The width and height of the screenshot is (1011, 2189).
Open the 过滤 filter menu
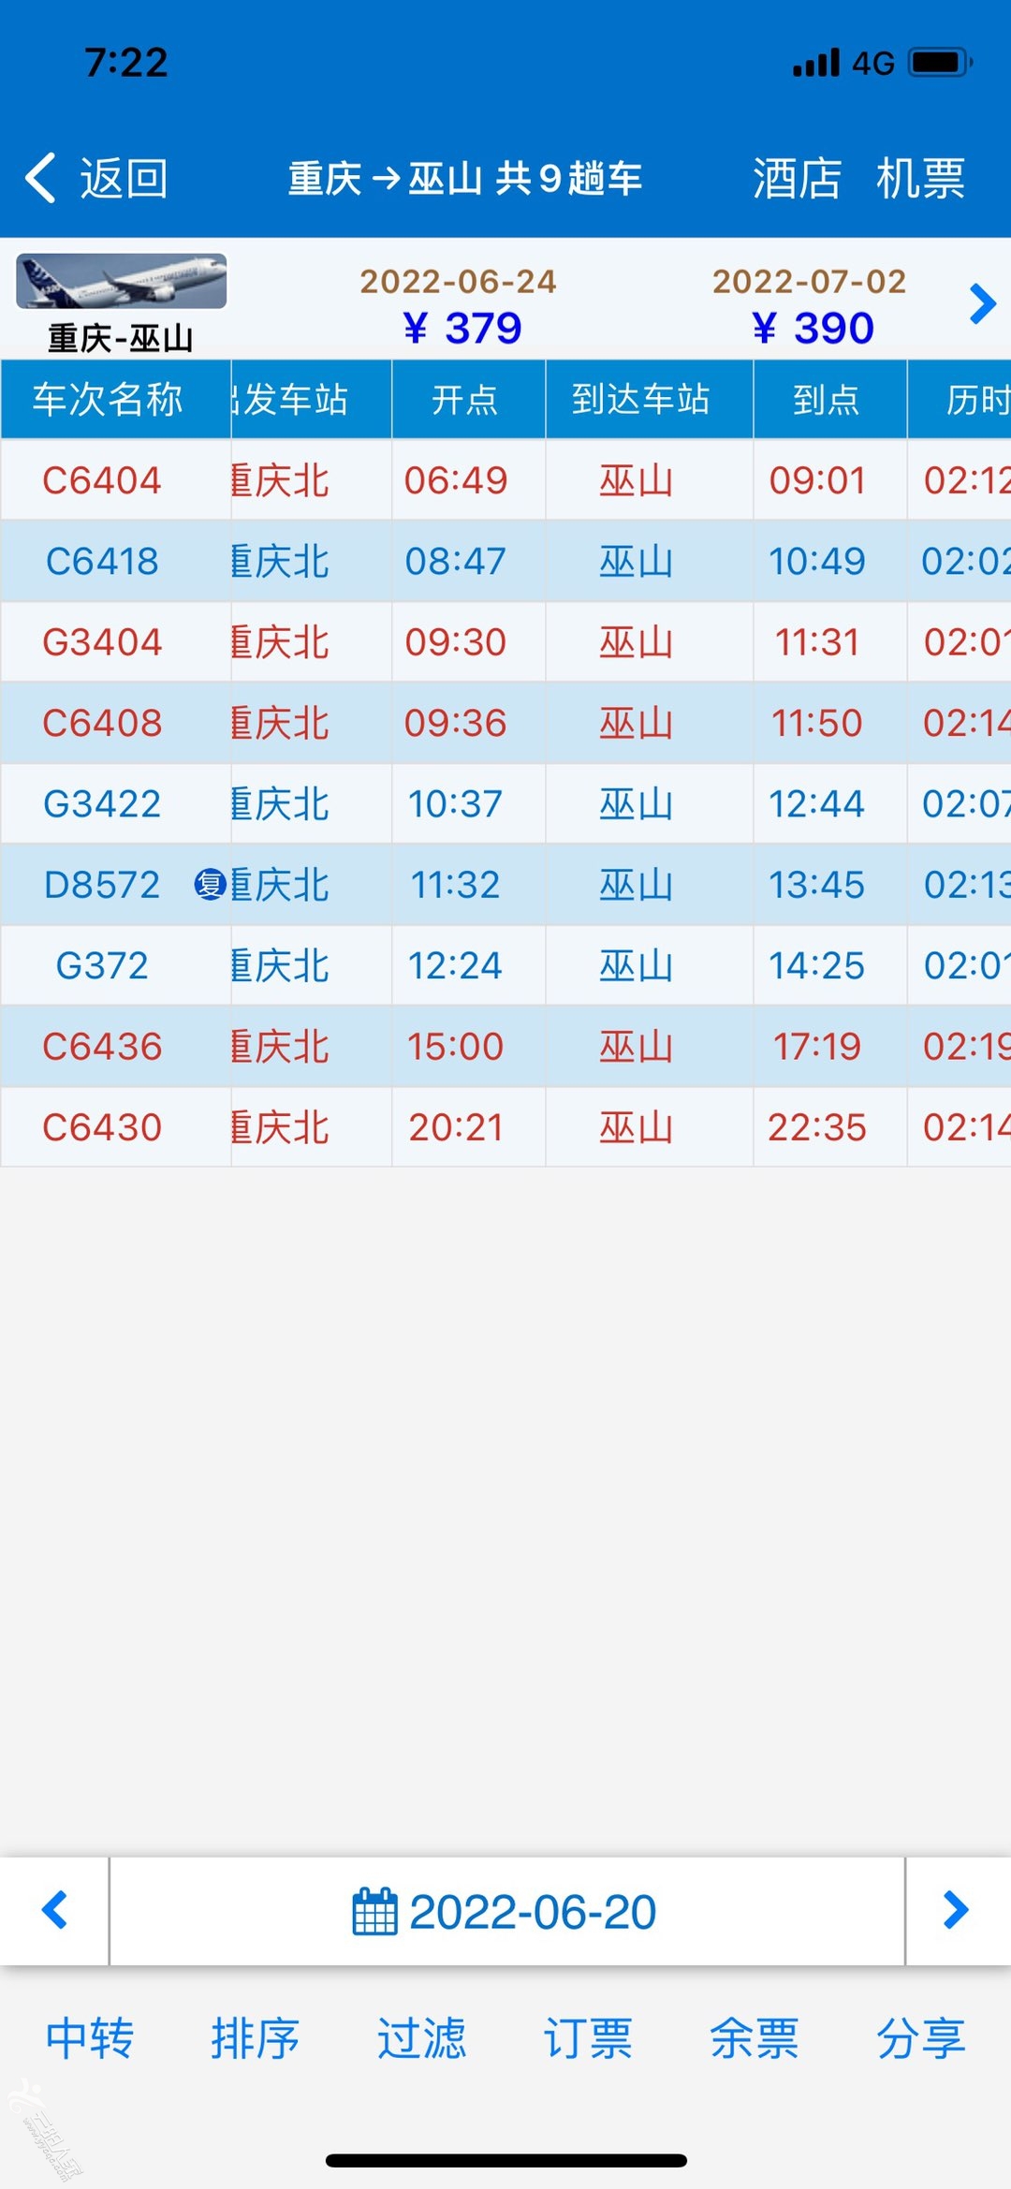(421, 2038)
